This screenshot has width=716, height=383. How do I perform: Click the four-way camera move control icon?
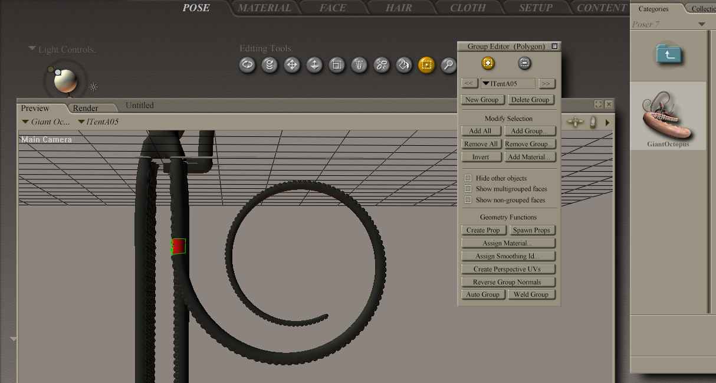point(575,122)
